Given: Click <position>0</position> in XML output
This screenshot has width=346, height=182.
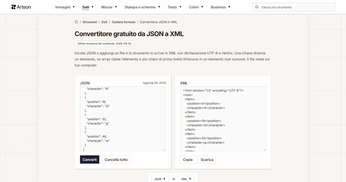Looking at the screenshot, I should 203,103.
